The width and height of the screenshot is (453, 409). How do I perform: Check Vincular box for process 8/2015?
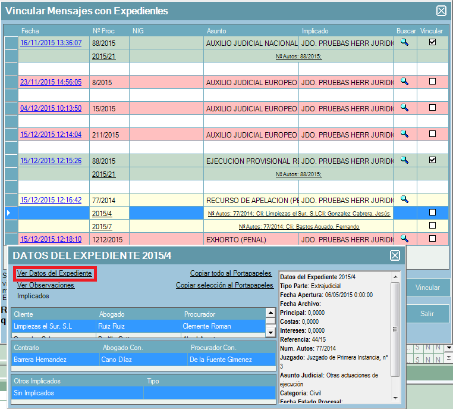tap(432, 82)
